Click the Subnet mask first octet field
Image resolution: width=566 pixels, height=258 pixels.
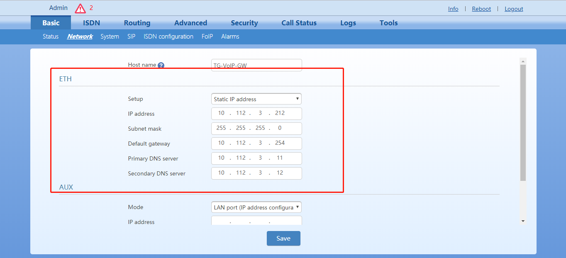click(221, 128)
